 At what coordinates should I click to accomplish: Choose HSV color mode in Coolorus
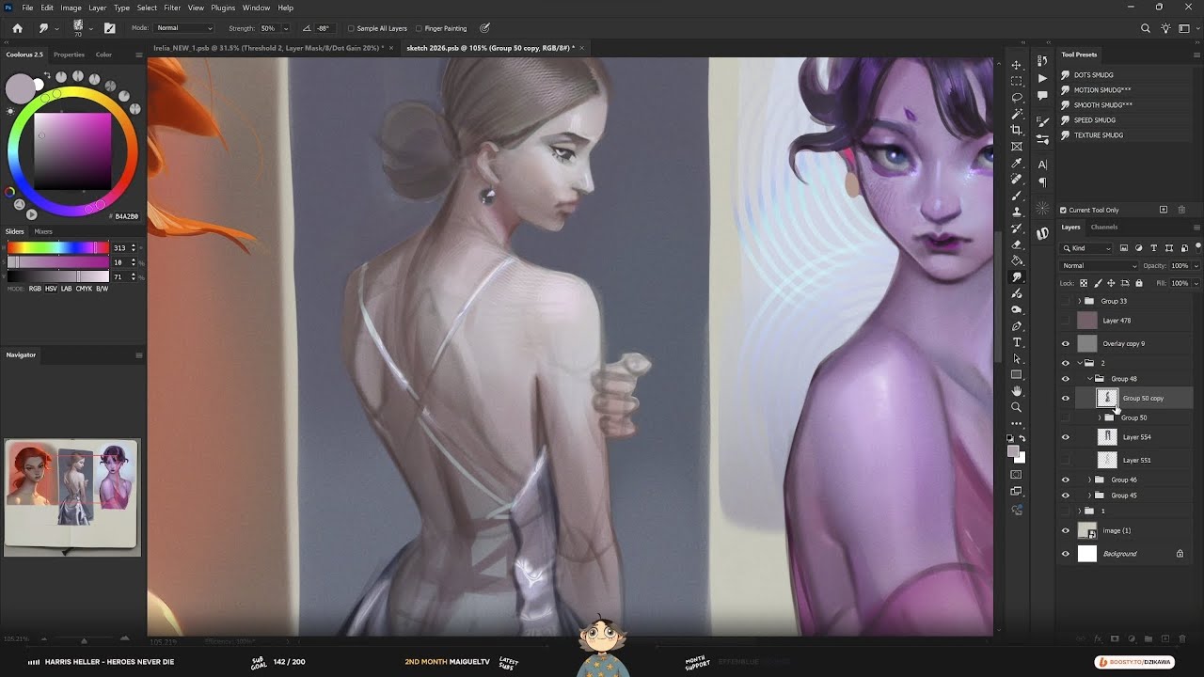tap(51, 289)
